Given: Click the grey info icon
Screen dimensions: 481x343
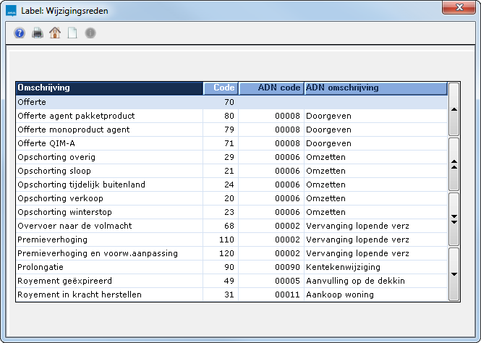Looking at the screenshot, I should click(x=90, y=33).
